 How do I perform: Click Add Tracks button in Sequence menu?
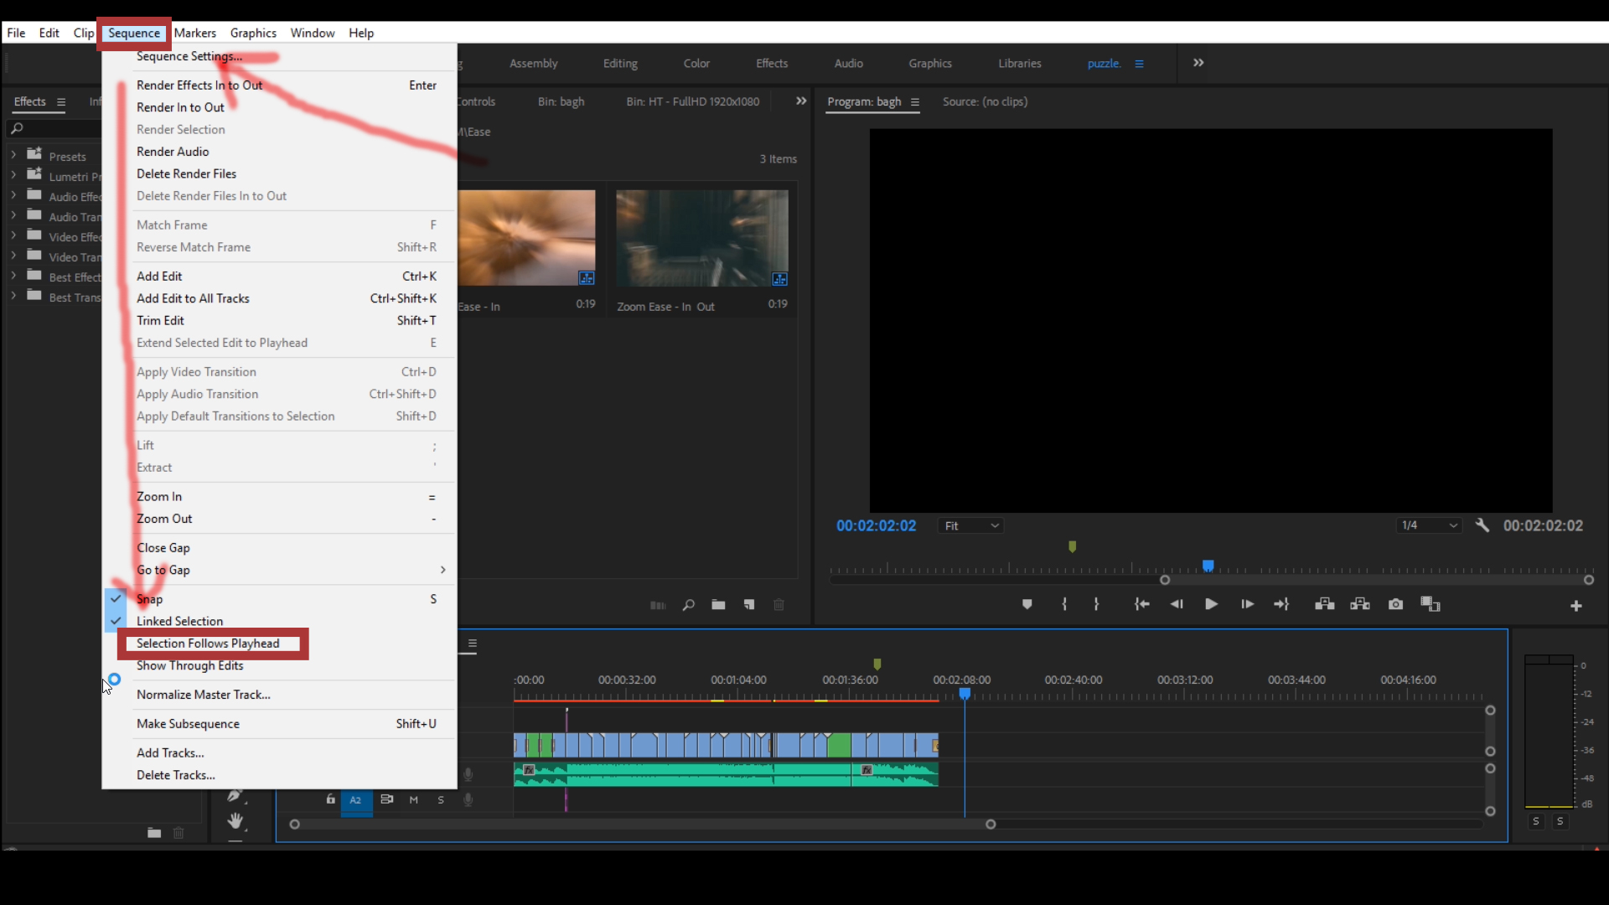169,752
